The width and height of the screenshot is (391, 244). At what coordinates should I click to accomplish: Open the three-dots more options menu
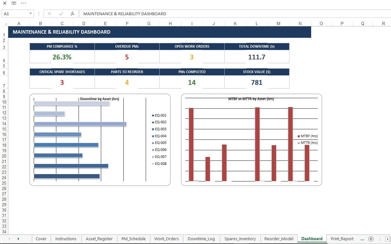23,3
